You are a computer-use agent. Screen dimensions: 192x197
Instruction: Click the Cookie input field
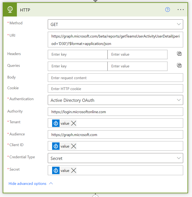[x=115, y=89]
